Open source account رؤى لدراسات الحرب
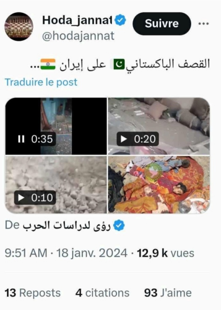221x310 pixels. coord(66,226)
